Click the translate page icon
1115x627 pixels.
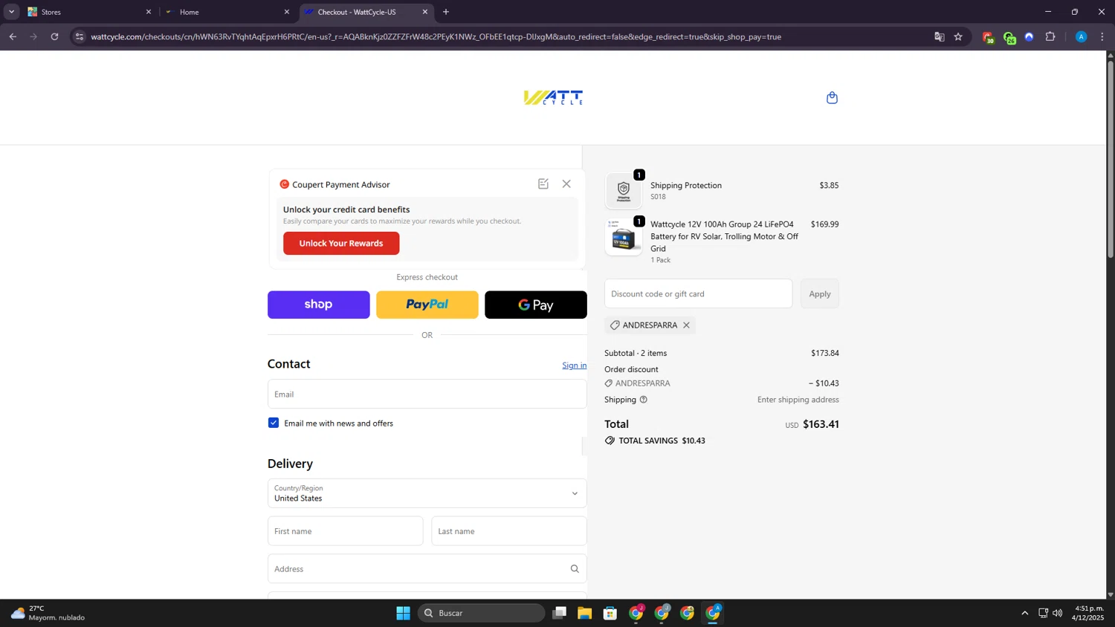tap(939, 36)
